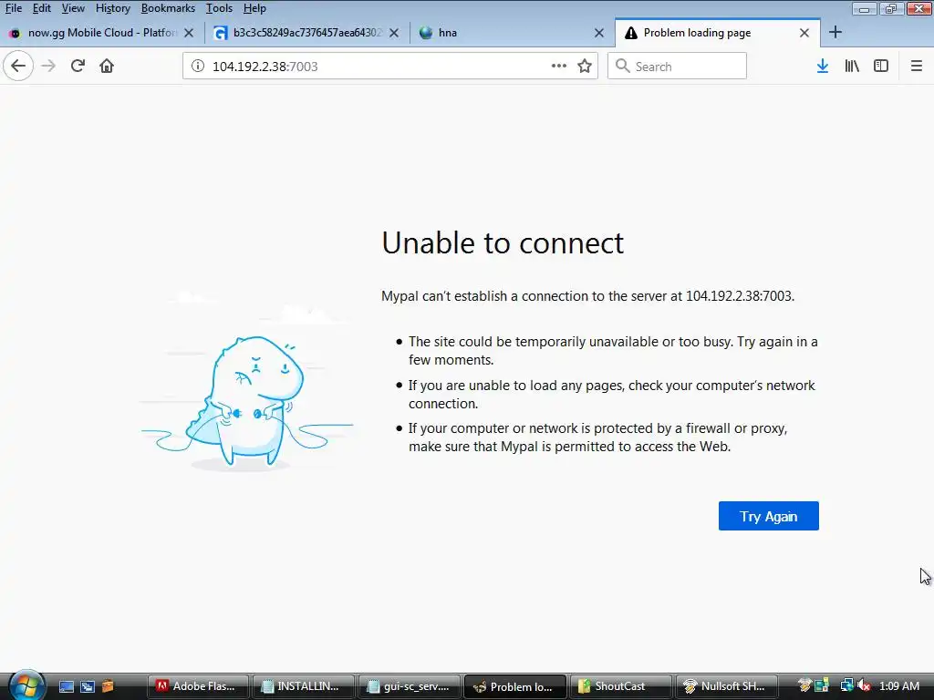This screenshot has width=934, height=700.
Task: Open the library bookmarks and history icon
Action: (x=852, y=66)
